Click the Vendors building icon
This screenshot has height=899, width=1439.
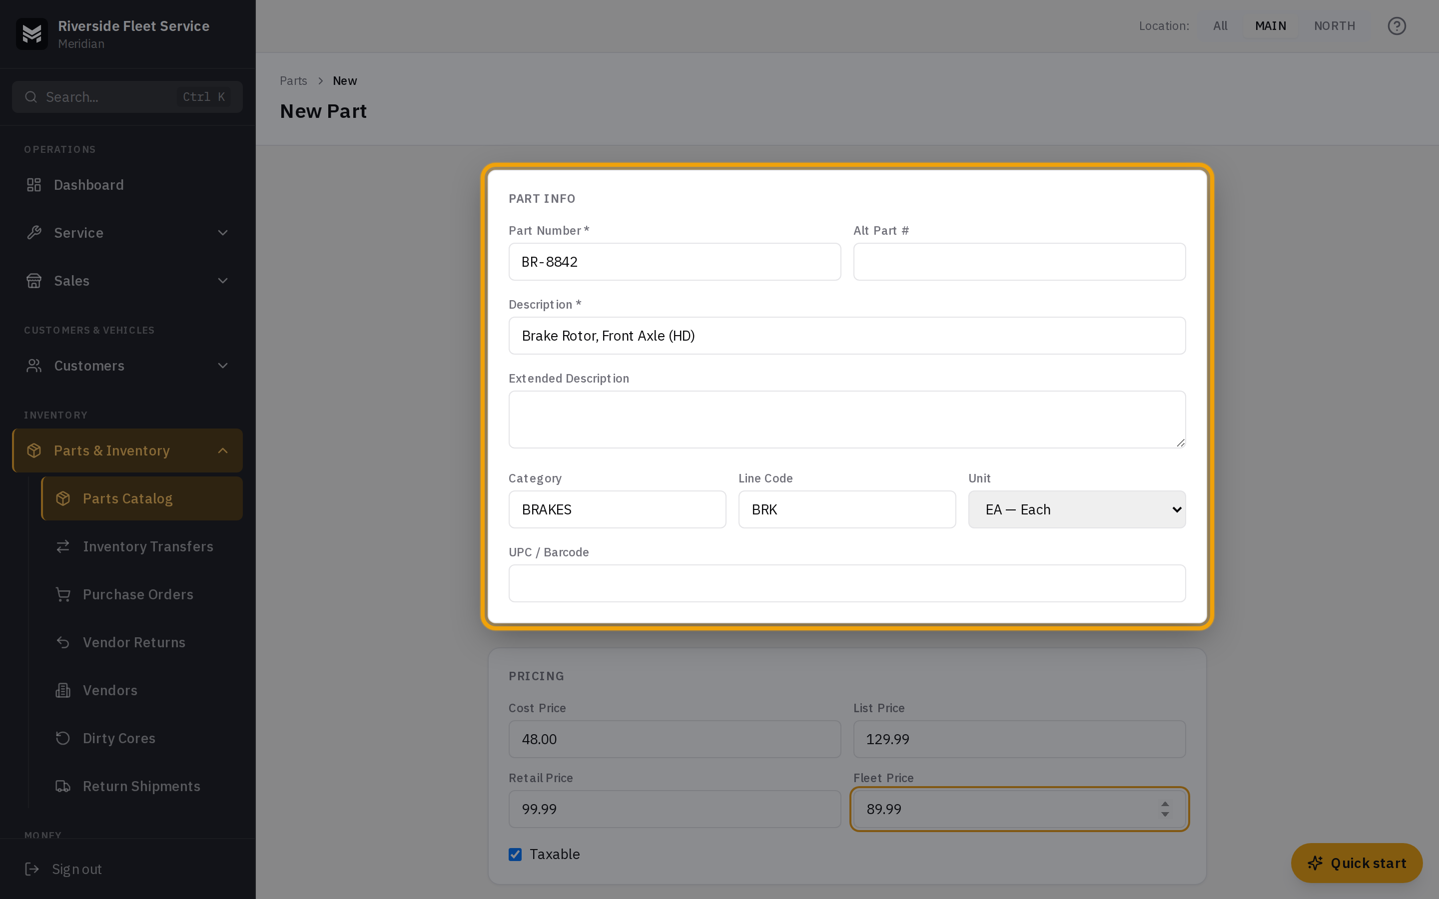(63, 690)
